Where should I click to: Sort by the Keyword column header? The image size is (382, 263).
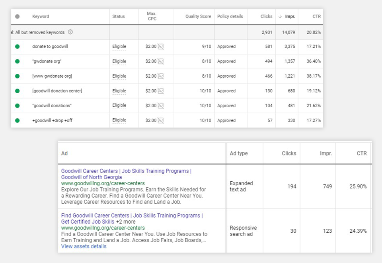coord(41,16)
